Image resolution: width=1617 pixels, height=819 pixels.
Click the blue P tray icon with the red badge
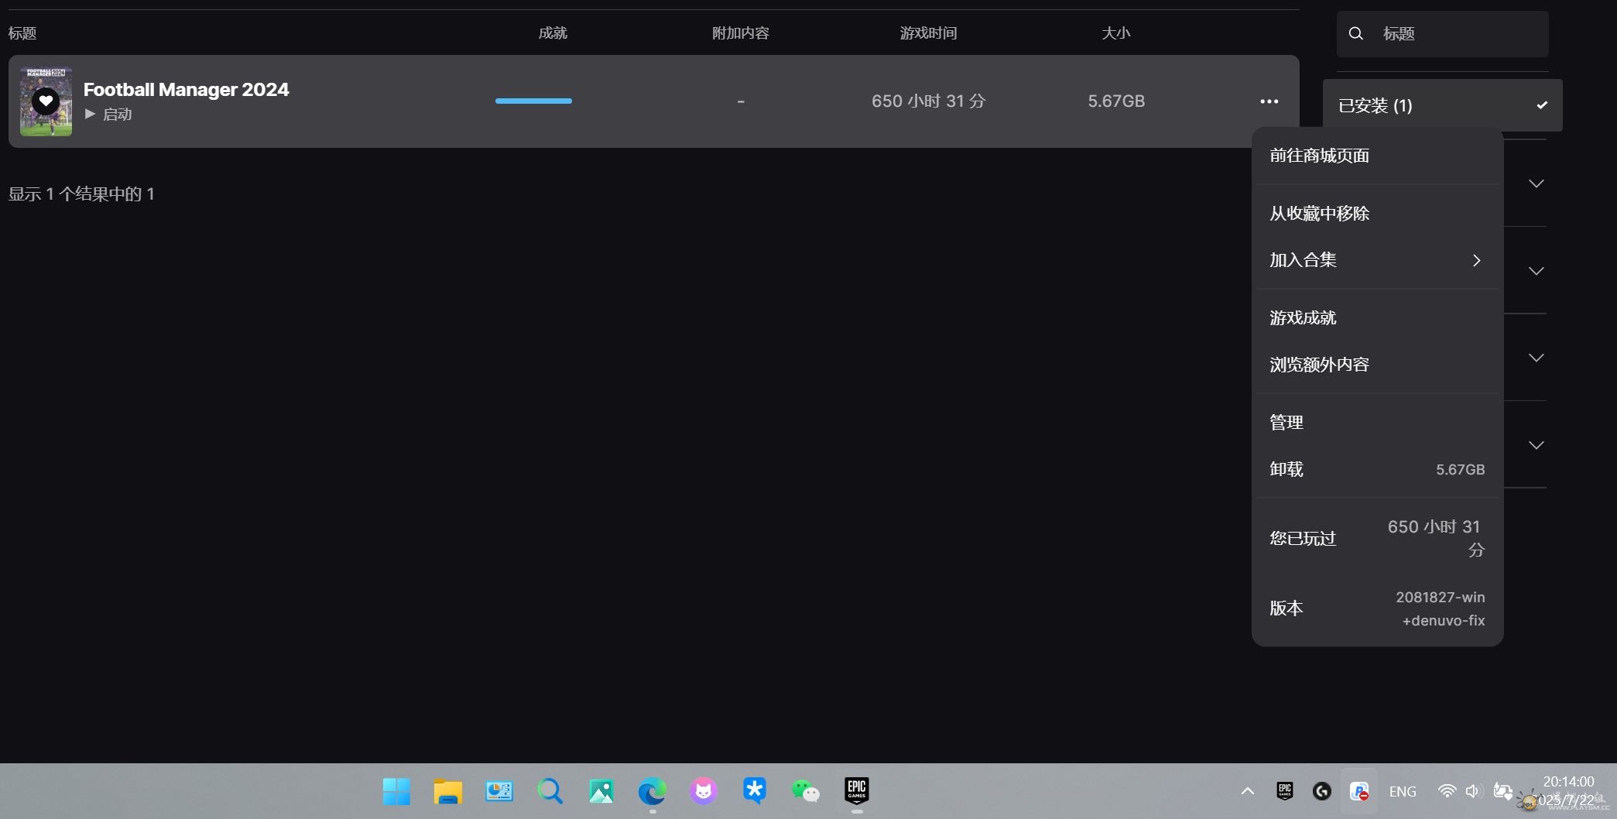1359,791
